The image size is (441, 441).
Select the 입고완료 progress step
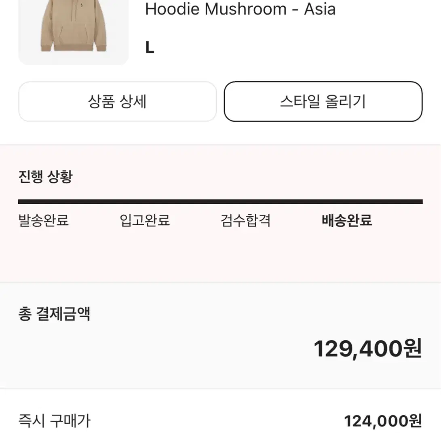(145, 220)
